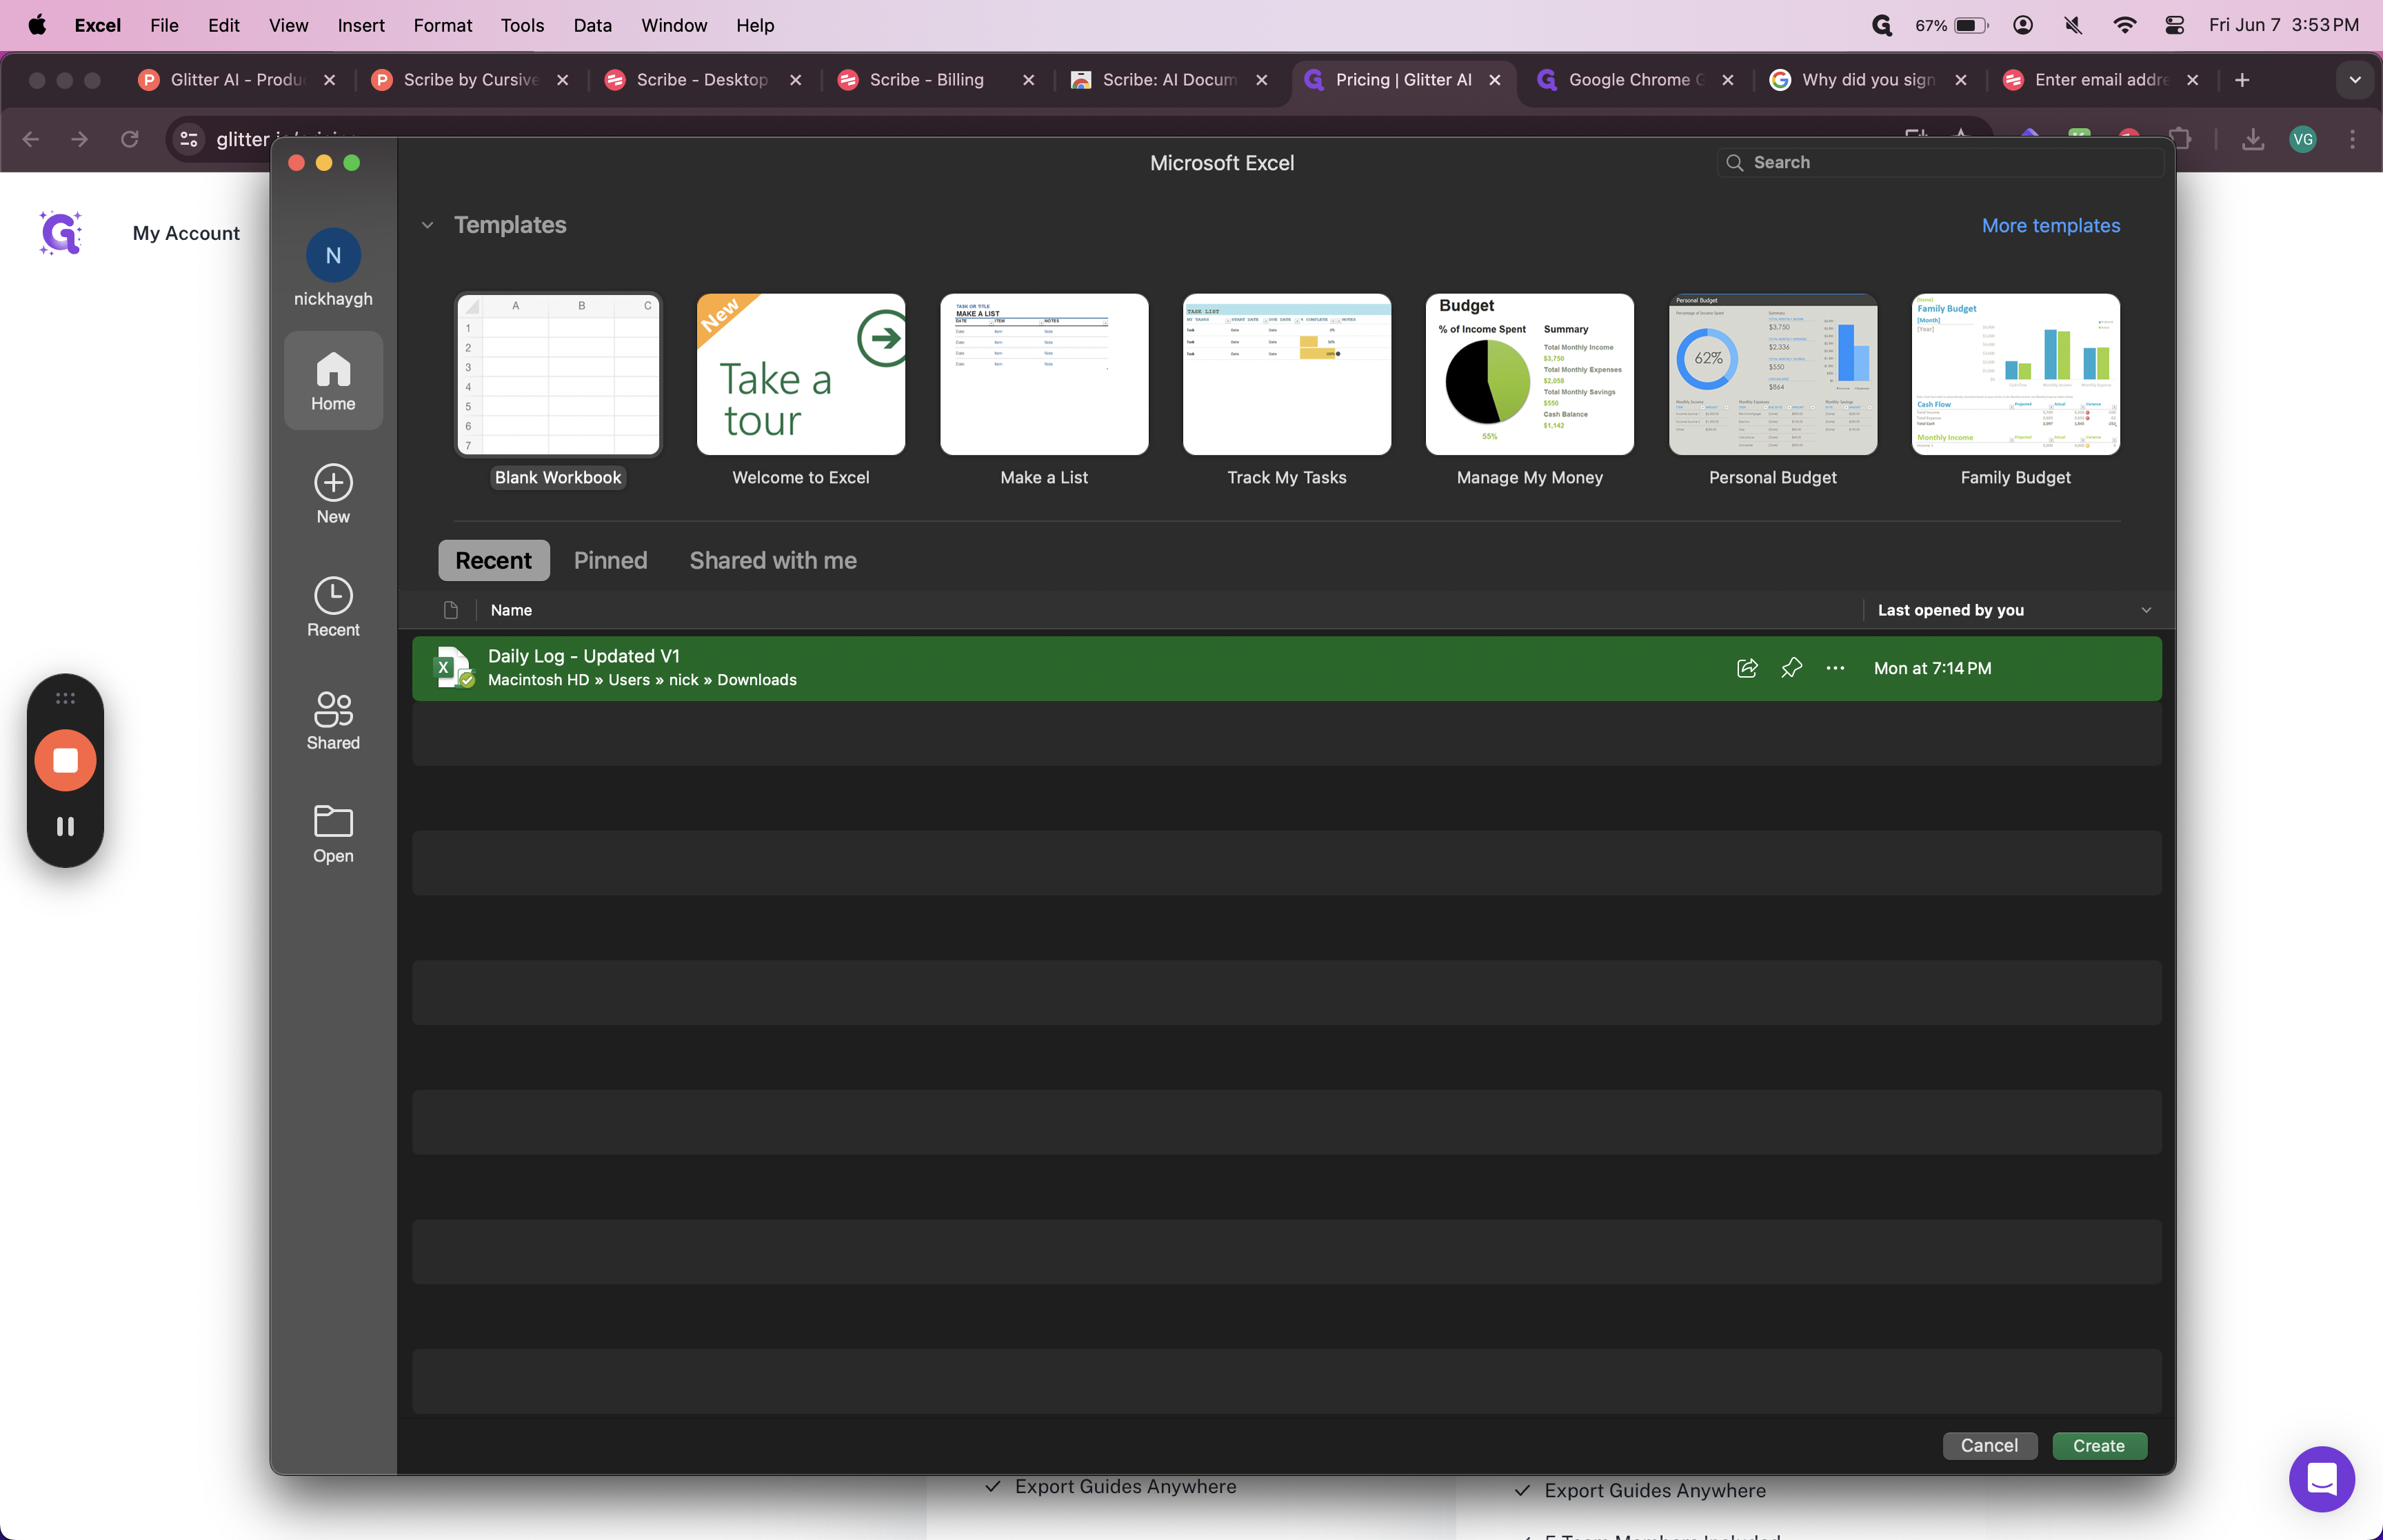Click the More templates link
This screenshot has width=2383, height=1540.
click(2050, 225)
